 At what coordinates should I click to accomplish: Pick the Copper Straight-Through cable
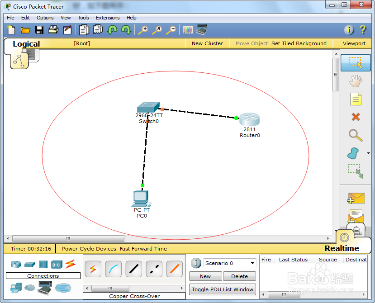pyautogui.click(x=134, y=269)
